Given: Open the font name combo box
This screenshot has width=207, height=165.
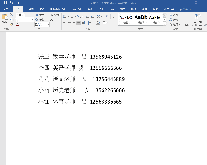Looking at the screenshot, I should 25,20.
